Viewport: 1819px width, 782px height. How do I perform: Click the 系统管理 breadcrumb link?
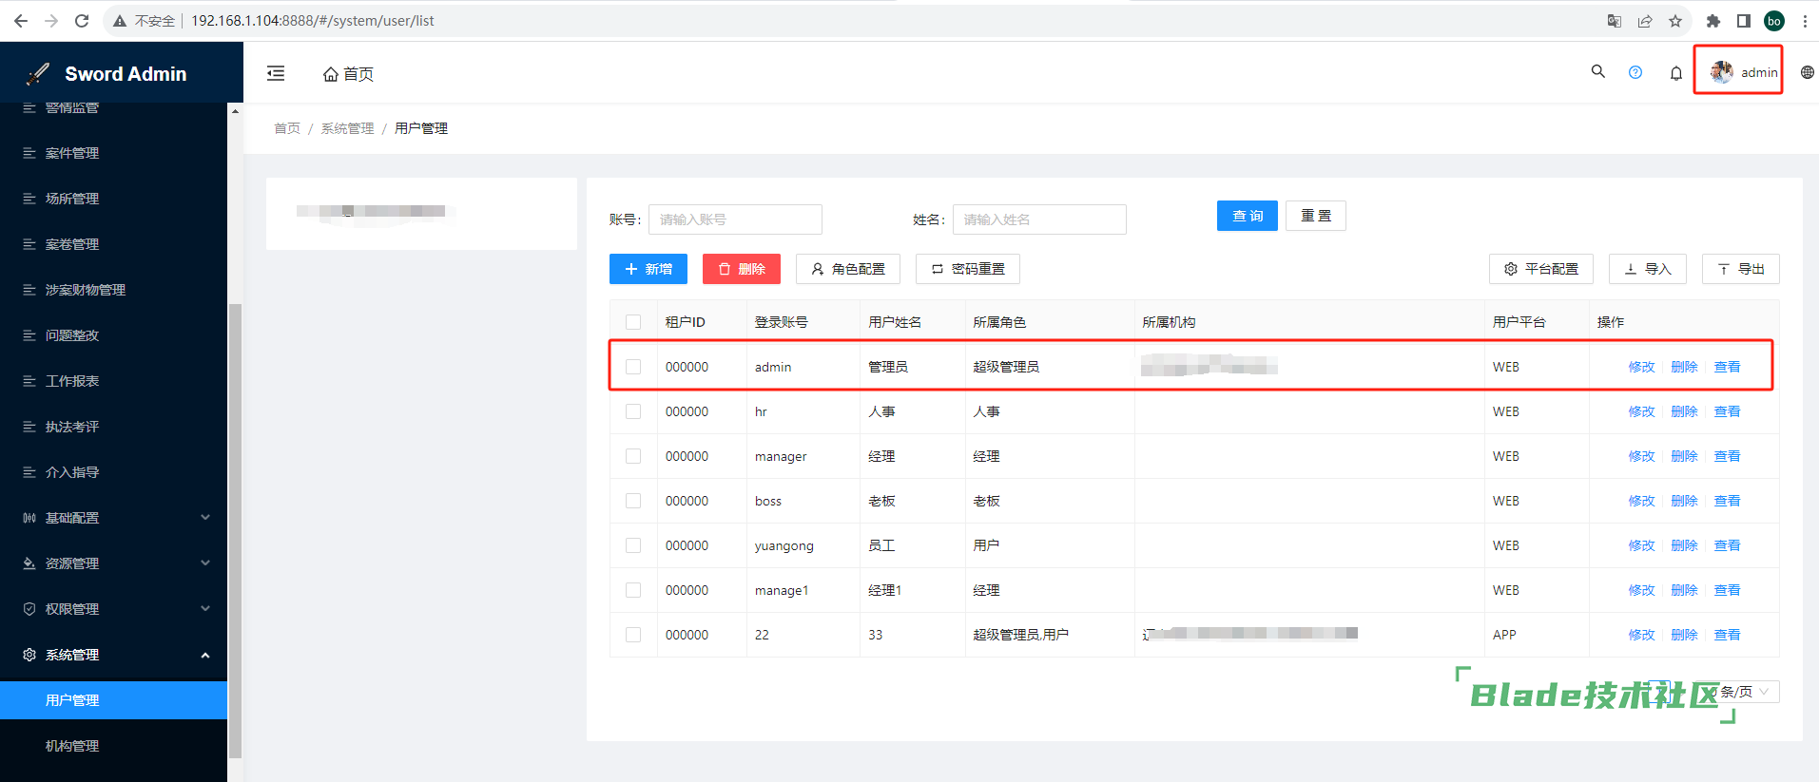347,128
